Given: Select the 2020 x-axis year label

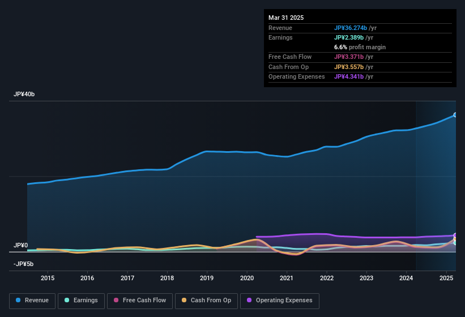Looking at the screenshot, I should (247, 278).
